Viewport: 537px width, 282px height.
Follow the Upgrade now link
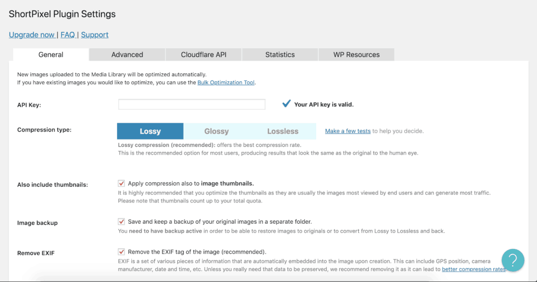pos(32,35)
